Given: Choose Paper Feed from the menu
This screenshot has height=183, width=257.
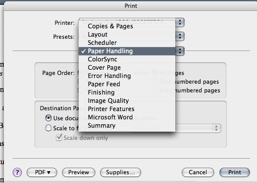Looking at the screenshot, I should 127,84.
